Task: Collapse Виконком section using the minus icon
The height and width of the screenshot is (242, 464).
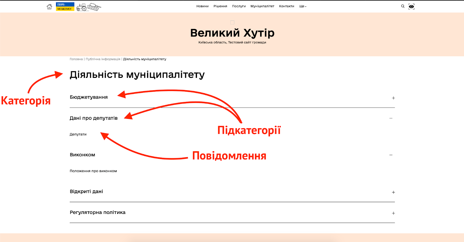Action: tap(391, 155)
